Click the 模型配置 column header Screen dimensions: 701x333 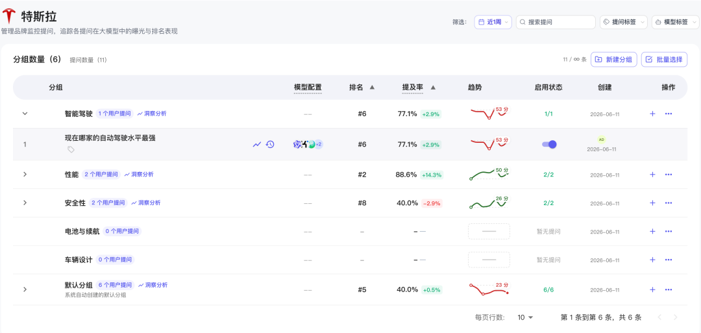point(308,88)
